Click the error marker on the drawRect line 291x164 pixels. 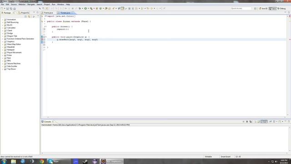pos(42,40)
